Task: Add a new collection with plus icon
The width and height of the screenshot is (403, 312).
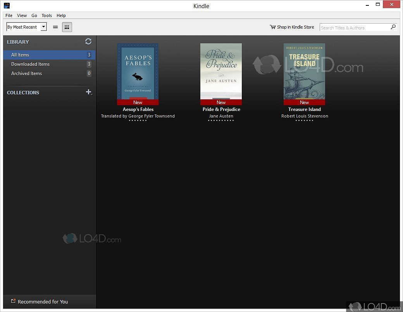Action: pos(89,92)
